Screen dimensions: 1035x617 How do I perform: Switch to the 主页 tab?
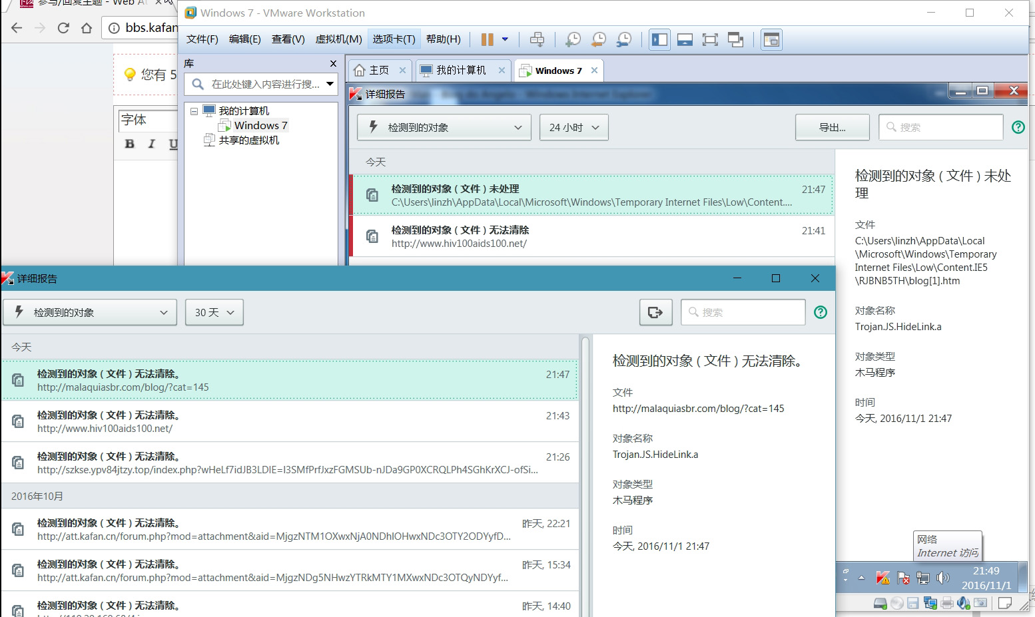pos(380,71)
